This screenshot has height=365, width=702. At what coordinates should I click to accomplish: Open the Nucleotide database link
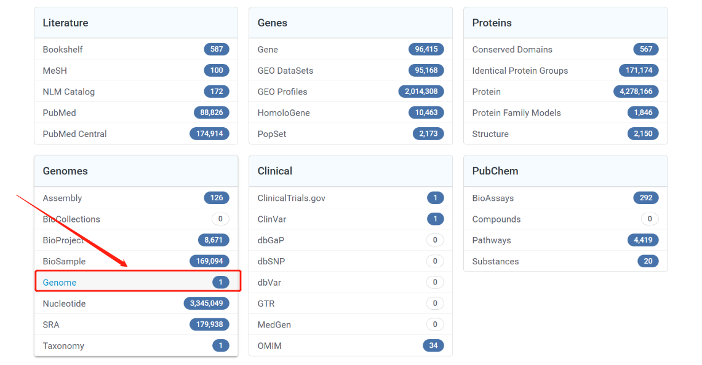coord(65,304)
